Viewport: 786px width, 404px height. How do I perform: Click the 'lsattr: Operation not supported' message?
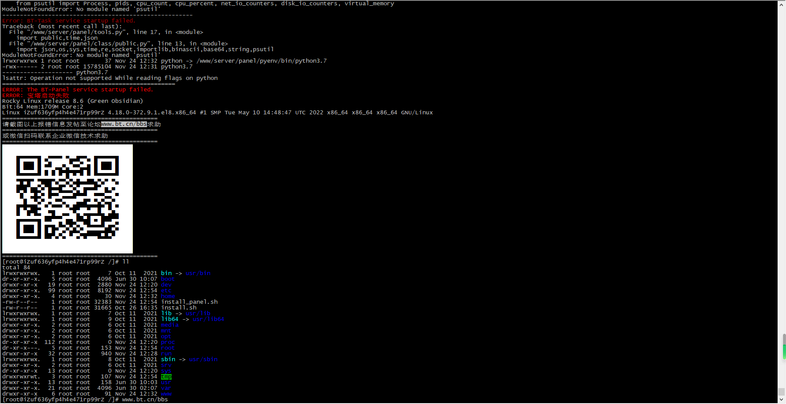click(x=110, y=78)
